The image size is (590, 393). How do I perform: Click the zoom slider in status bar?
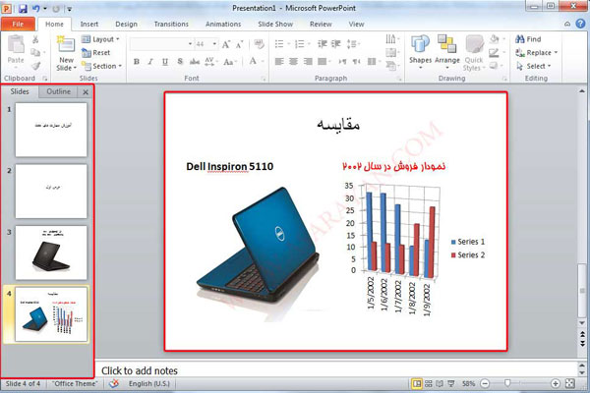(507, 382)
